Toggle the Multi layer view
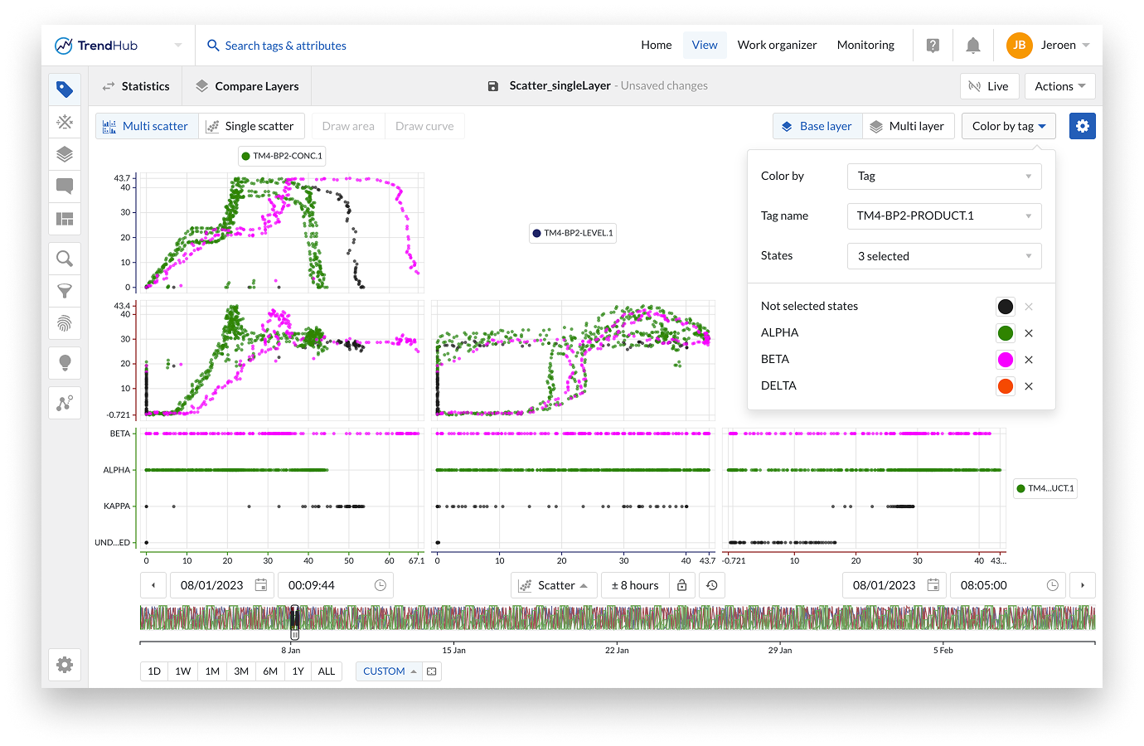 point(908,126)
